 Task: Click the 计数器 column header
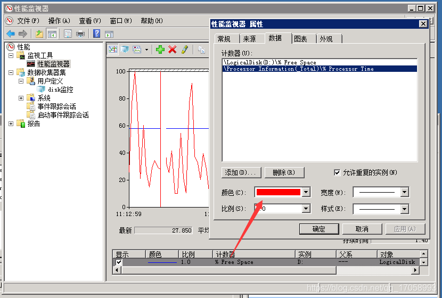click(x=253, y=254)
